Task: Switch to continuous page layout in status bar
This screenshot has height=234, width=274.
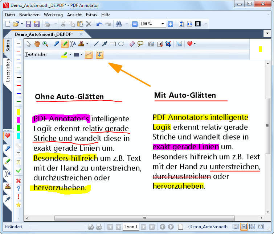Action: point(244,227)
